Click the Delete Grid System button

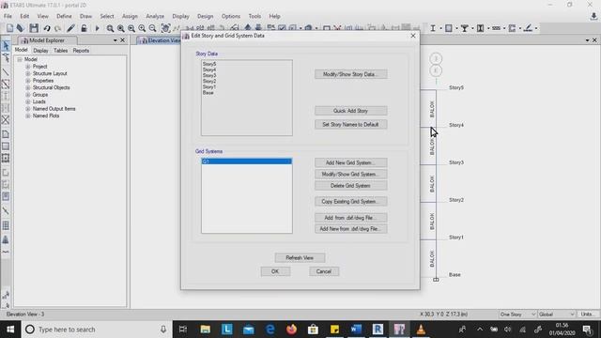pos(350,186)
